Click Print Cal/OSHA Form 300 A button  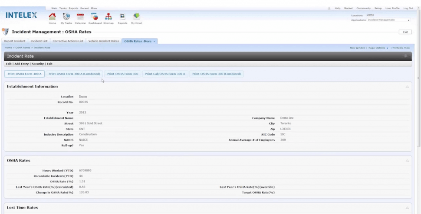(x=165, y=74)
